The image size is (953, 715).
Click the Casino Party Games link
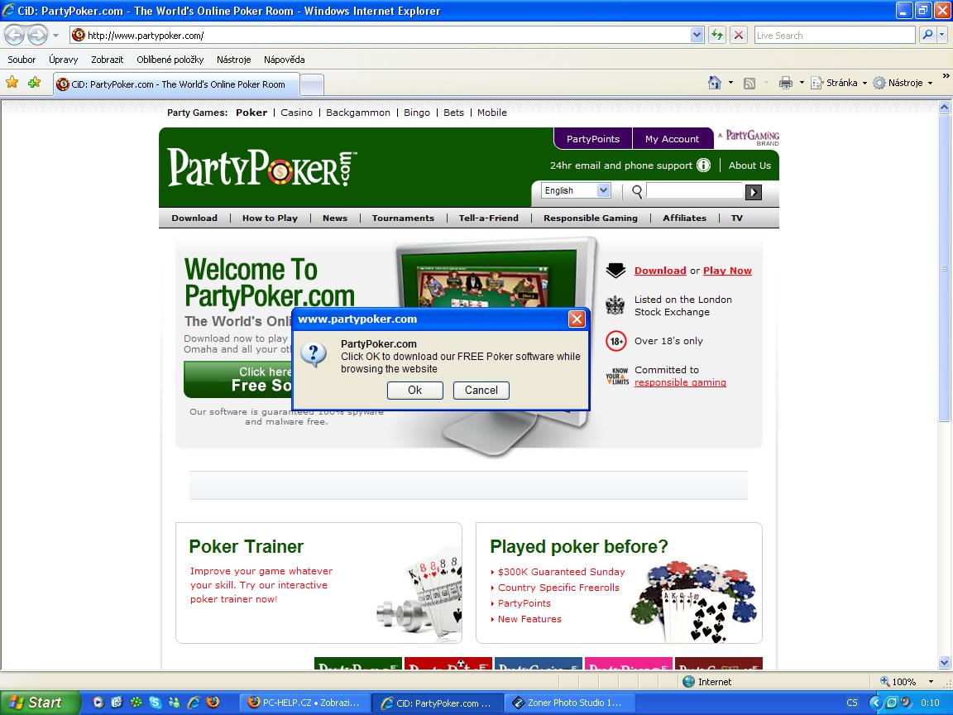point(297,113)
